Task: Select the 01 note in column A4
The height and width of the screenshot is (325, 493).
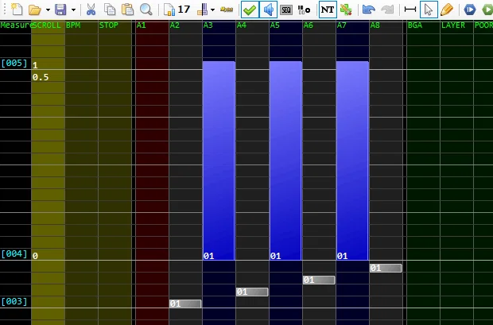Action: (252, 292)
